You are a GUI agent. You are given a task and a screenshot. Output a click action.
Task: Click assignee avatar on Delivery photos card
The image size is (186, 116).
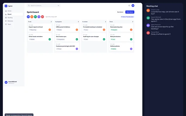pyautogui.click(x=131, y=49)
